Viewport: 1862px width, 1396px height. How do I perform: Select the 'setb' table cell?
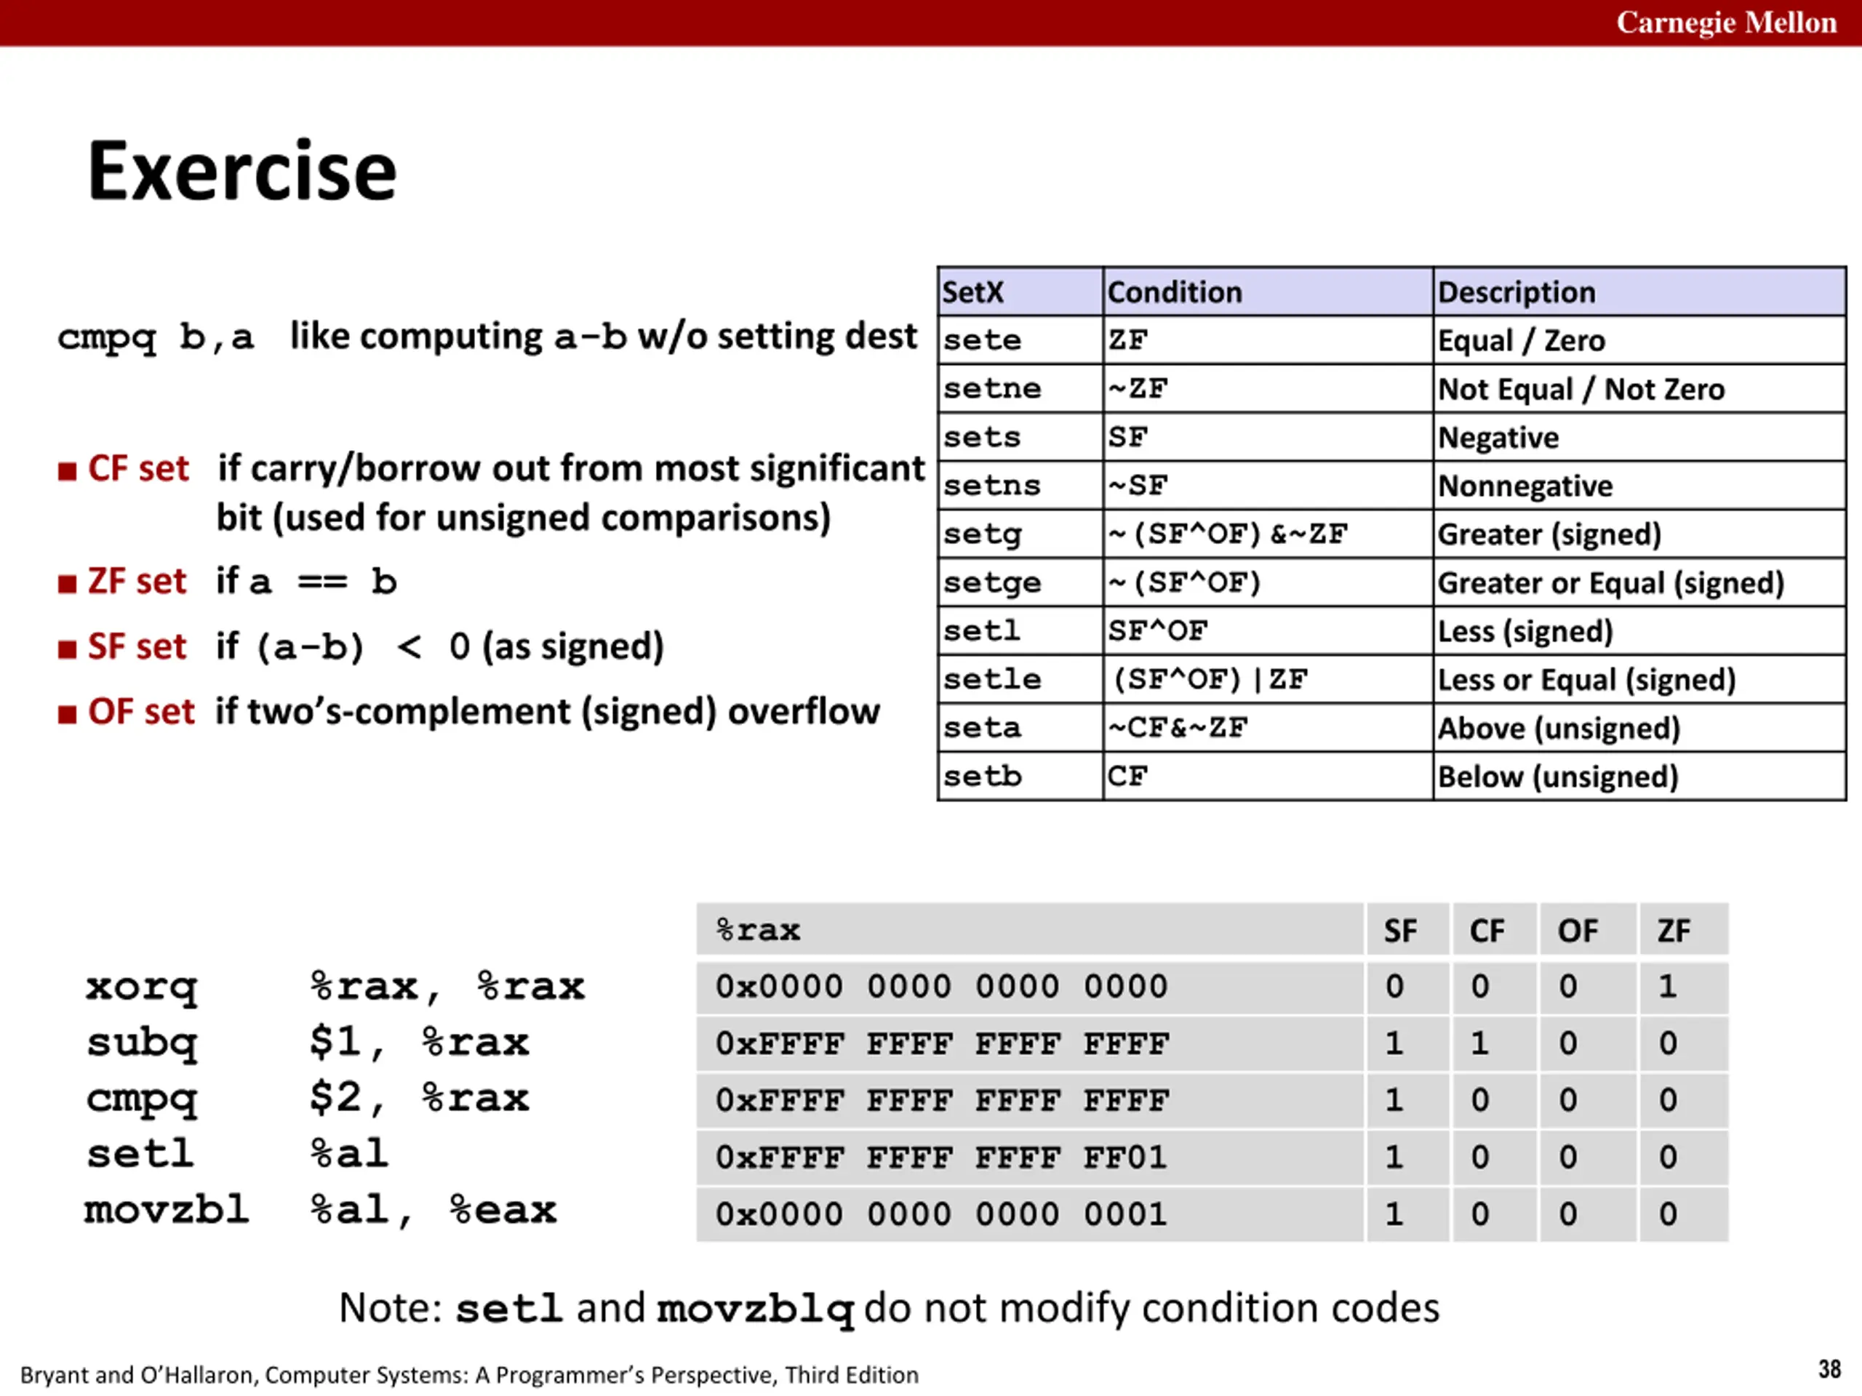point(1020,776)
